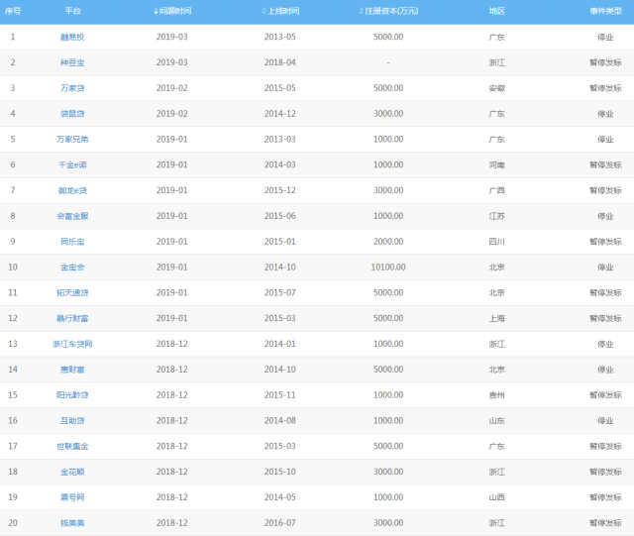Select 2018-12 issue date in 票号网 row

171,497
